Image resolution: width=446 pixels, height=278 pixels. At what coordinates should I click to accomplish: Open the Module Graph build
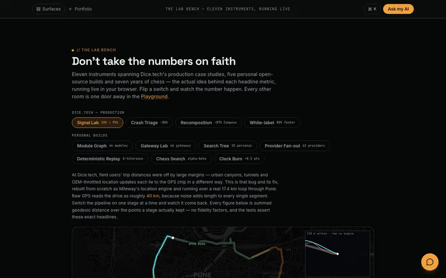(102, 146)
